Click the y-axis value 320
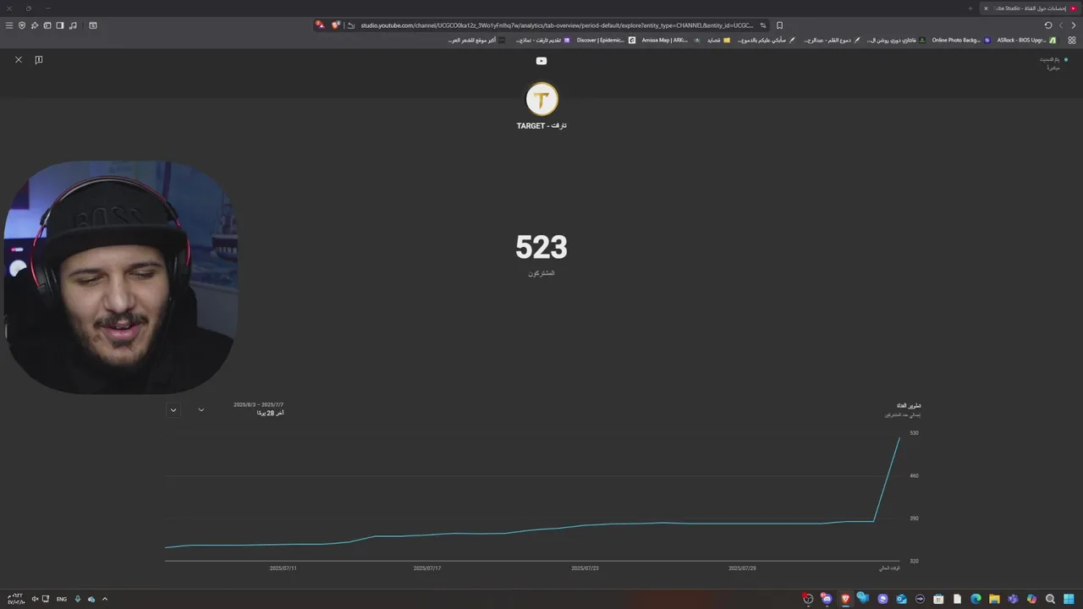Viewport: 1083px width, 609px height. pyautogui.click(x=914, y=561)
